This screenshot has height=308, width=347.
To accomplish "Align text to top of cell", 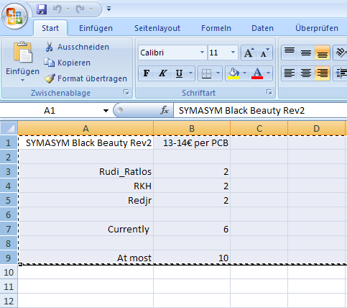I will pyautogui.click(x=290, y=53).
